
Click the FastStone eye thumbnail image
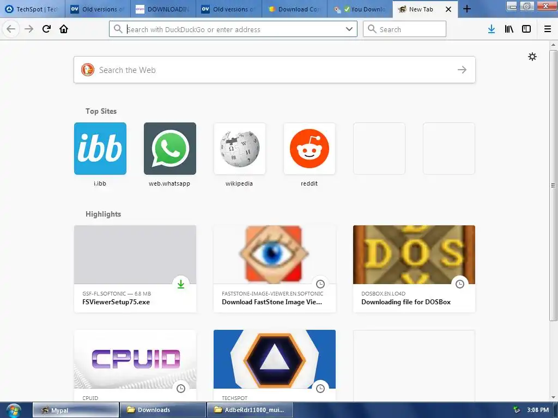click(275, 255)
